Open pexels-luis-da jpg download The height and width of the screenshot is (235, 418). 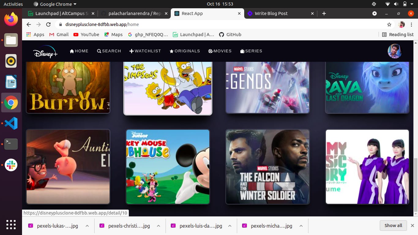(196, 226)
